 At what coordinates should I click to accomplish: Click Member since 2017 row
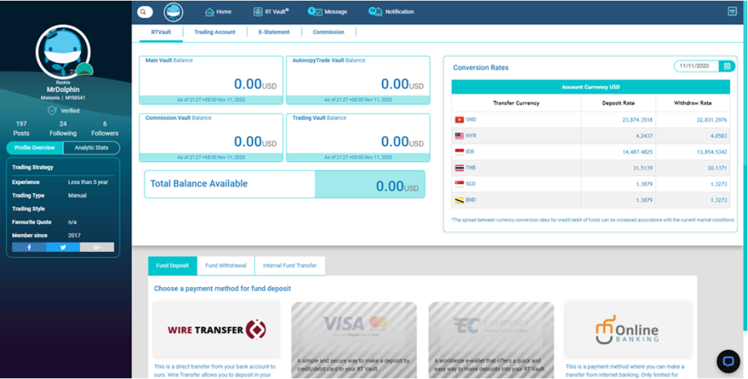click(x=63, y=236)
